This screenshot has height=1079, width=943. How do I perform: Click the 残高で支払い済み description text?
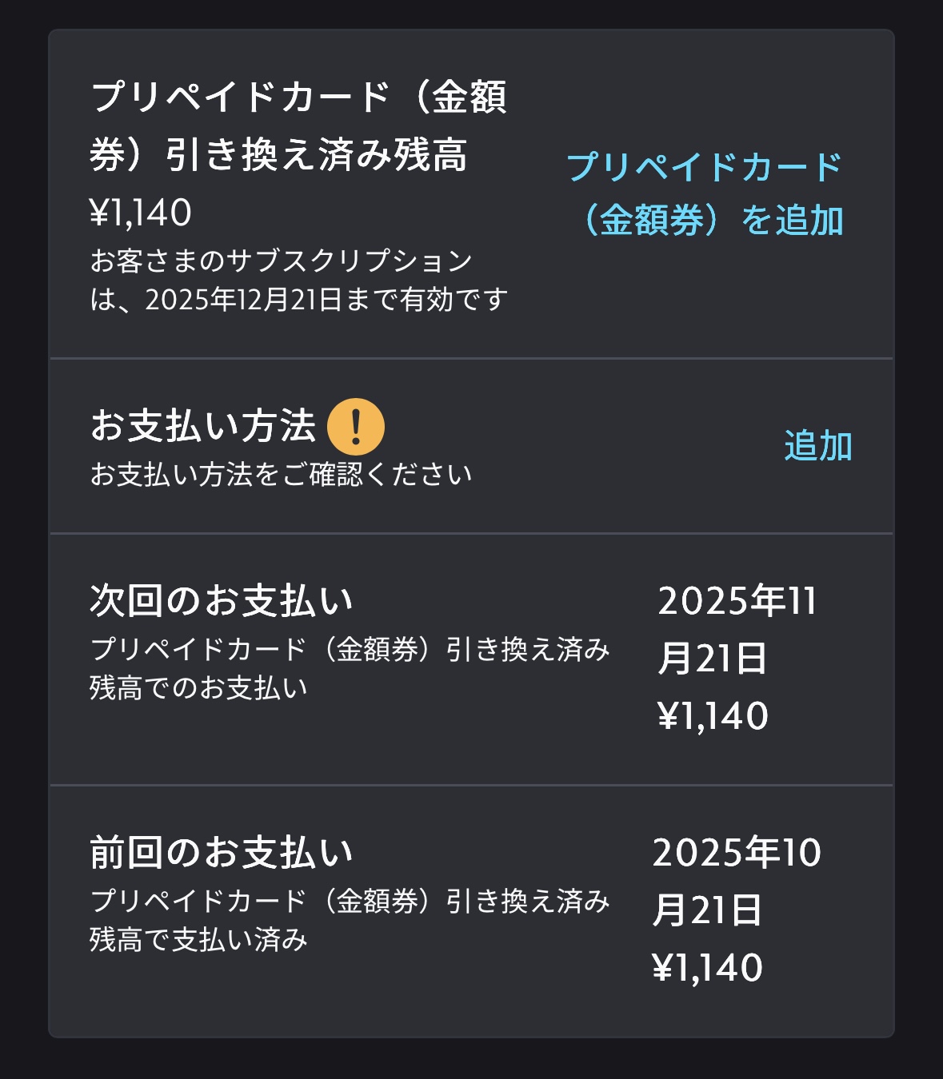[x=198, y=940]
